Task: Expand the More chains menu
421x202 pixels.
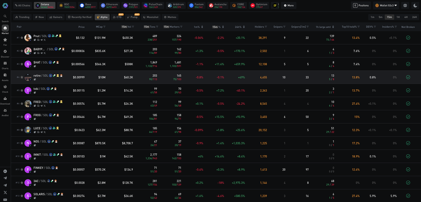Action: (289, 5)
